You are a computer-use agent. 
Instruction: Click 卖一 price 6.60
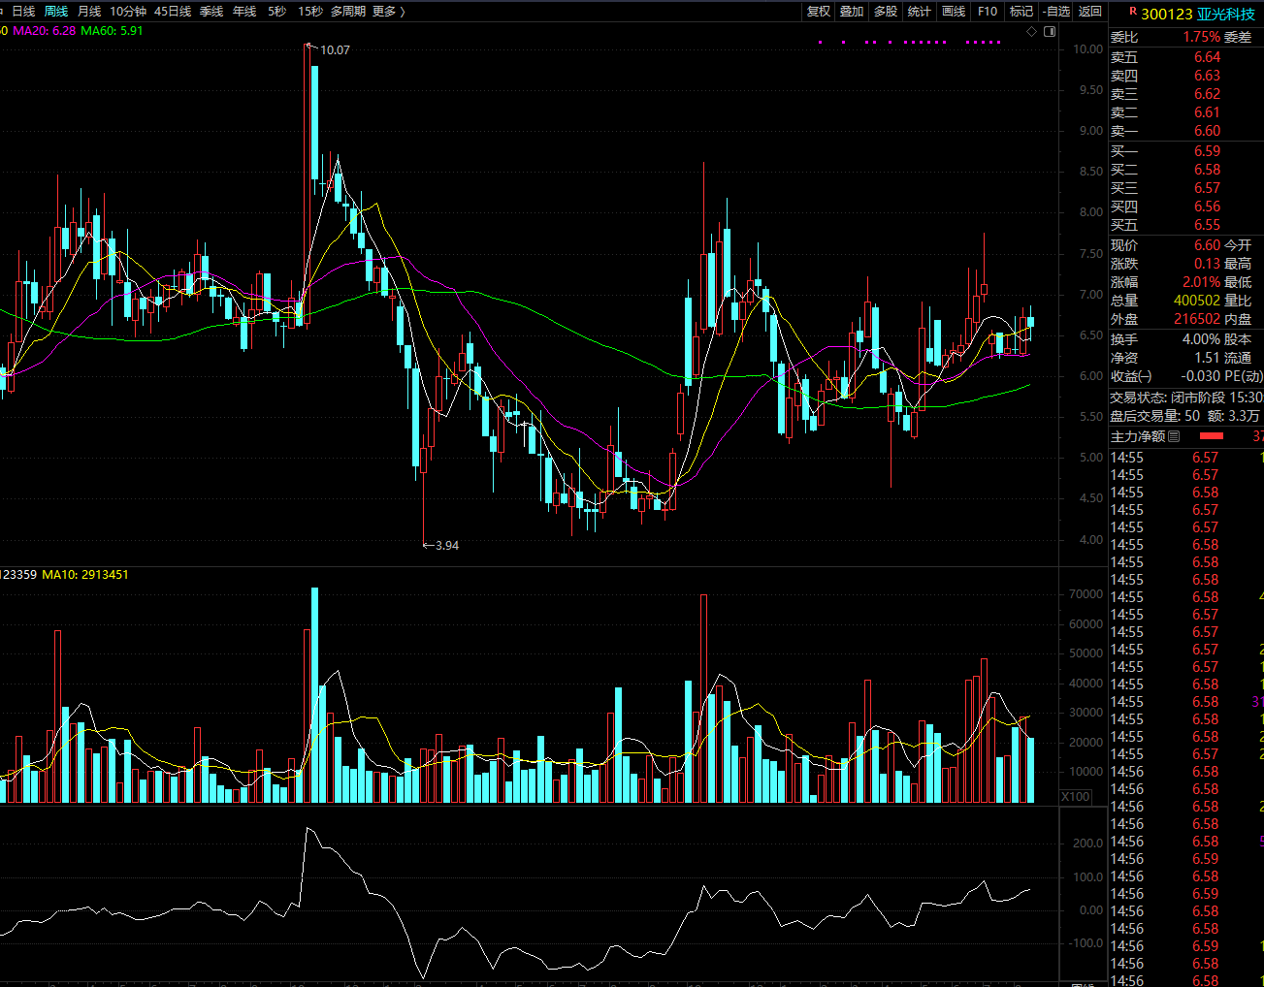pyautogui.click(x=1207, y=131)
